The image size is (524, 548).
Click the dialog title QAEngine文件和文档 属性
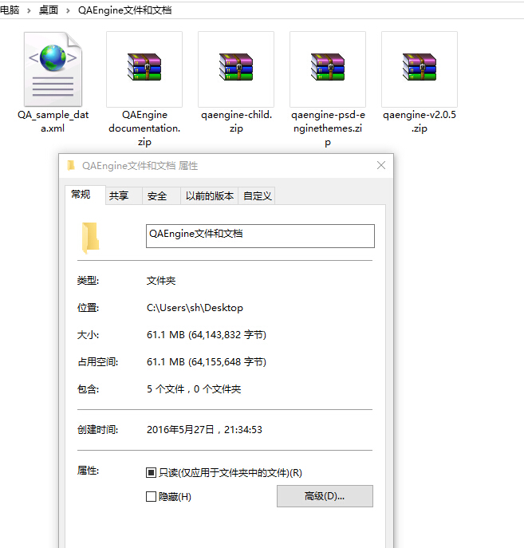140,166
